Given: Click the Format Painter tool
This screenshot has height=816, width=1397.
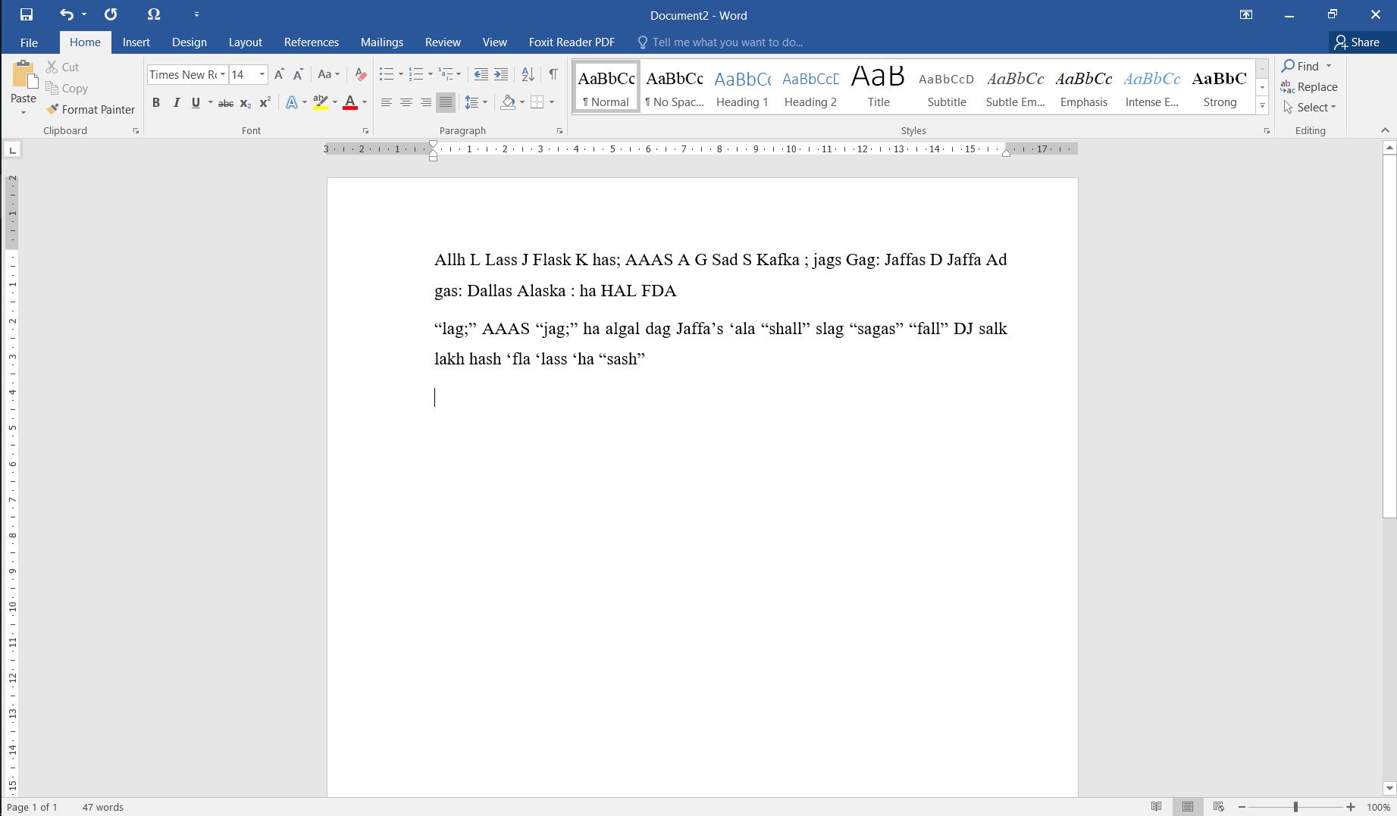Looking at the screenshot, I should pos(90,109).
